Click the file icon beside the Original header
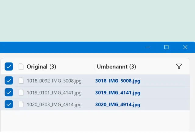 tap(21, 66)
